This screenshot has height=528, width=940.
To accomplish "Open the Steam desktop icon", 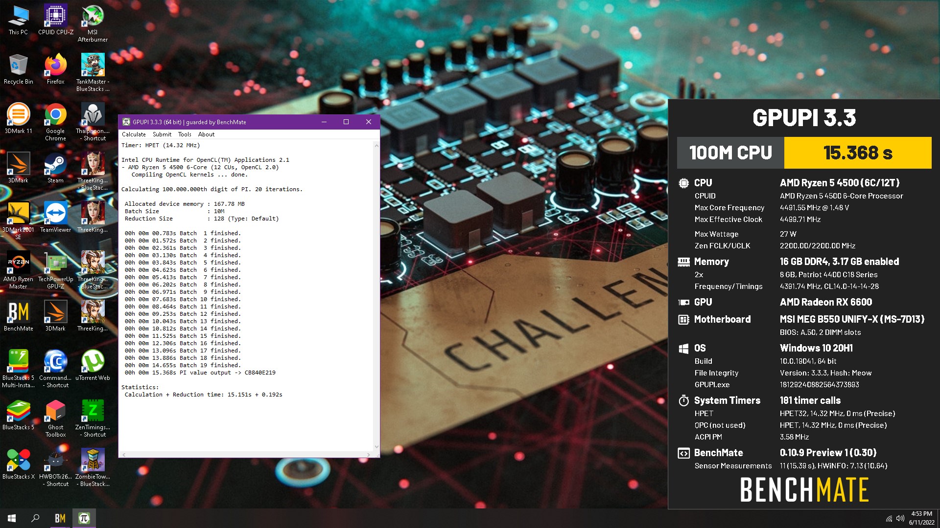I will point(56,168).
